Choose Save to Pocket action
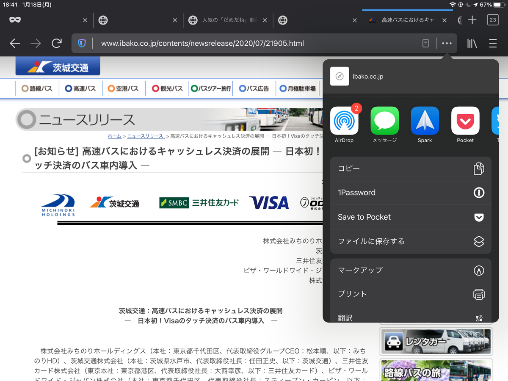The image size is (508, 381). [x=411, y=217]
